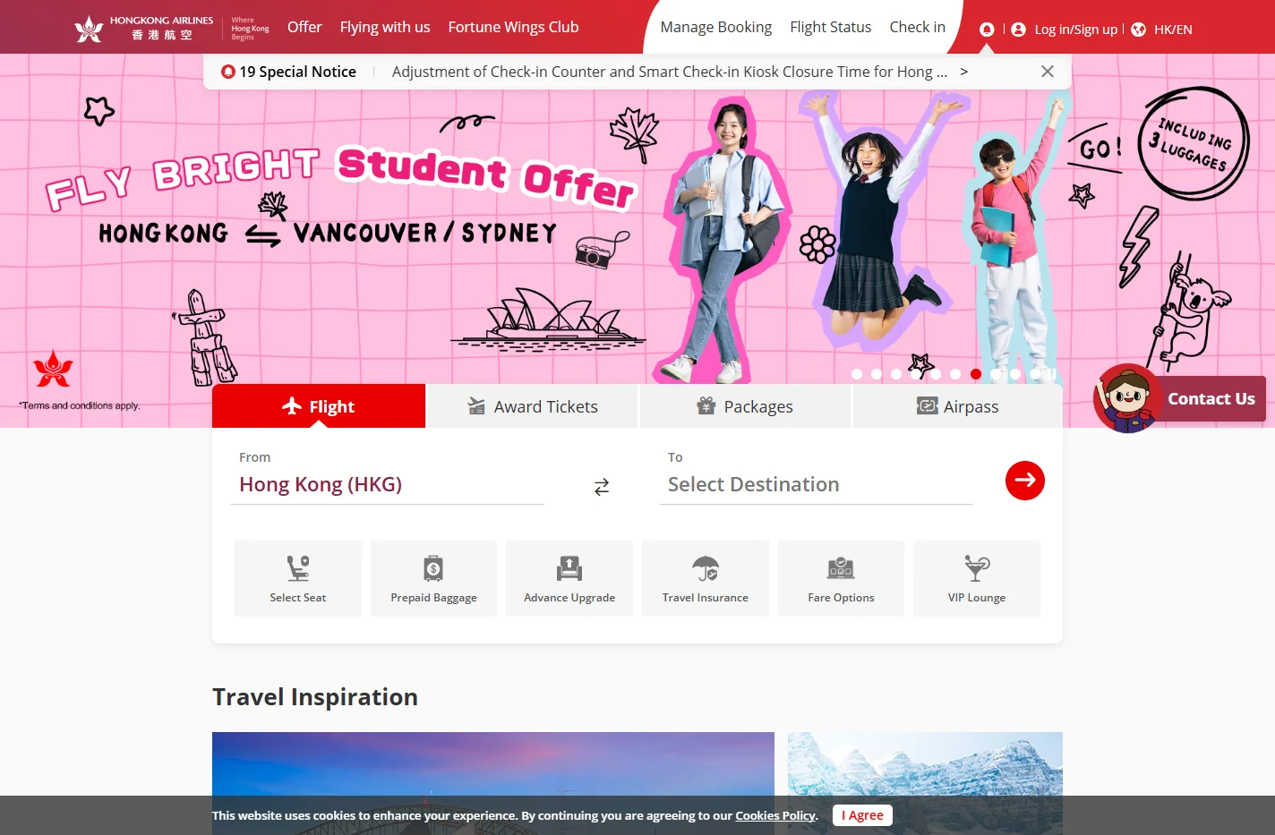Click the Award Tickets plane-ticket icon

(x=476, y=406)
